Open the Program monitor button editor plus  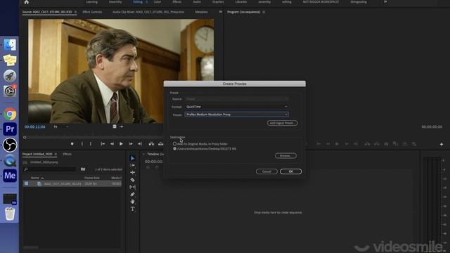pos(442,144)
